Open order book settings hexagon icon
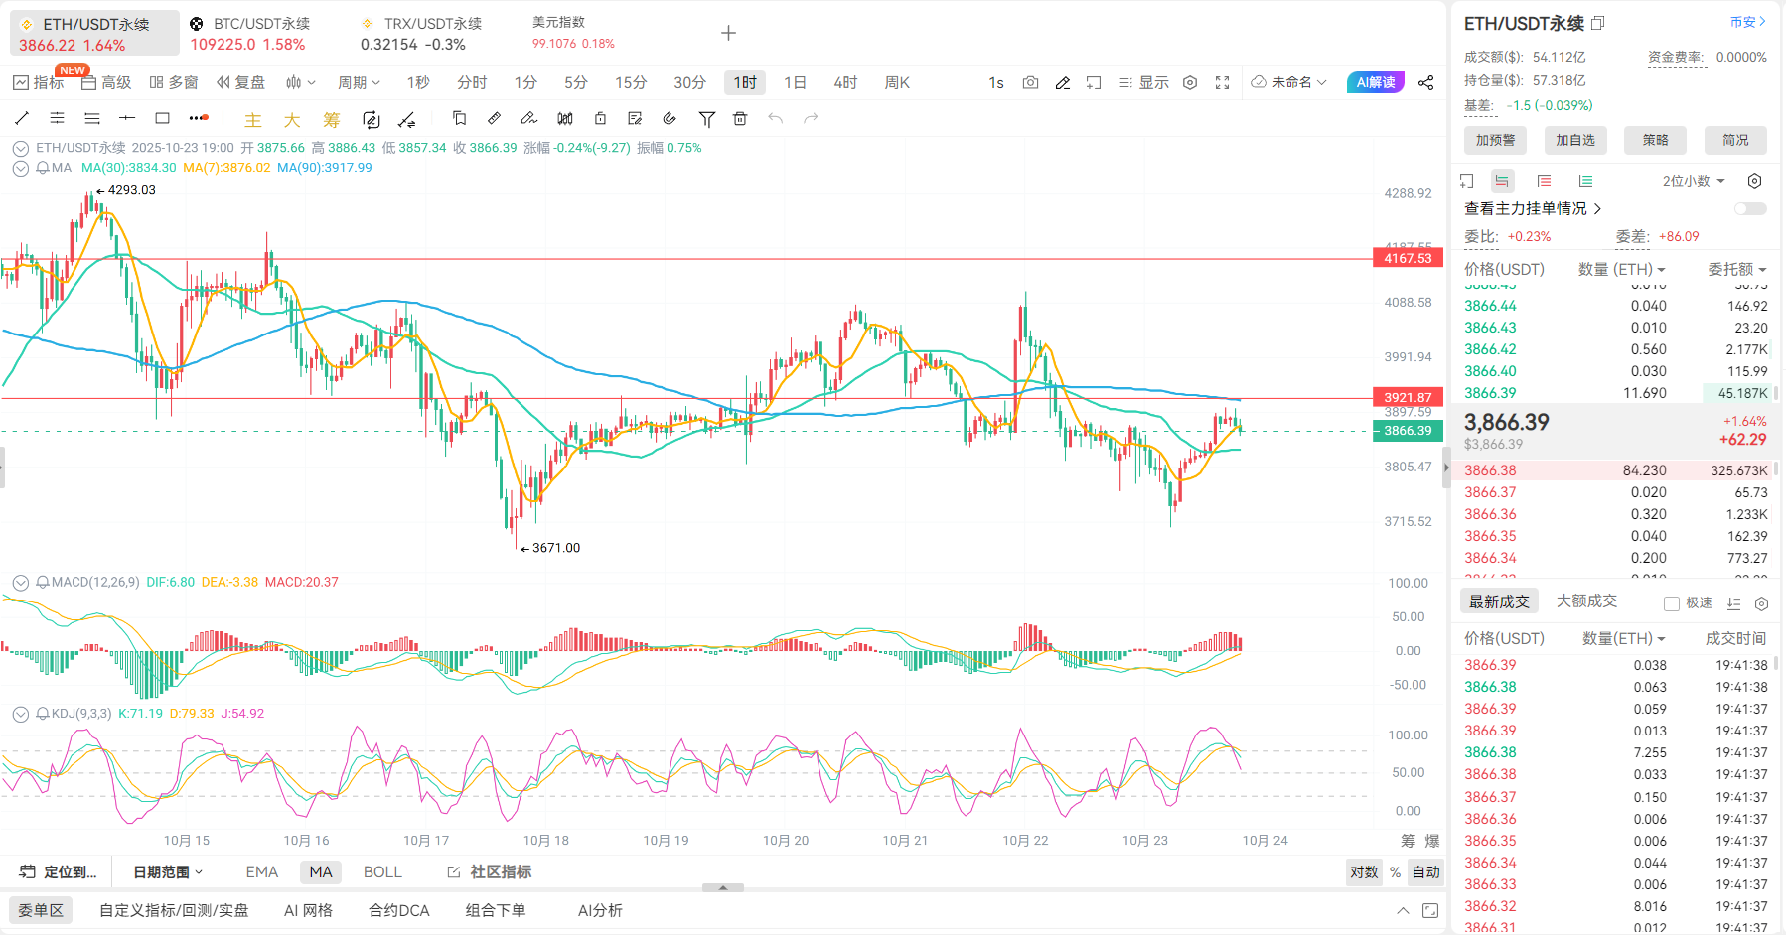This screenshot has height=935, width=1786. point(1755,181)
